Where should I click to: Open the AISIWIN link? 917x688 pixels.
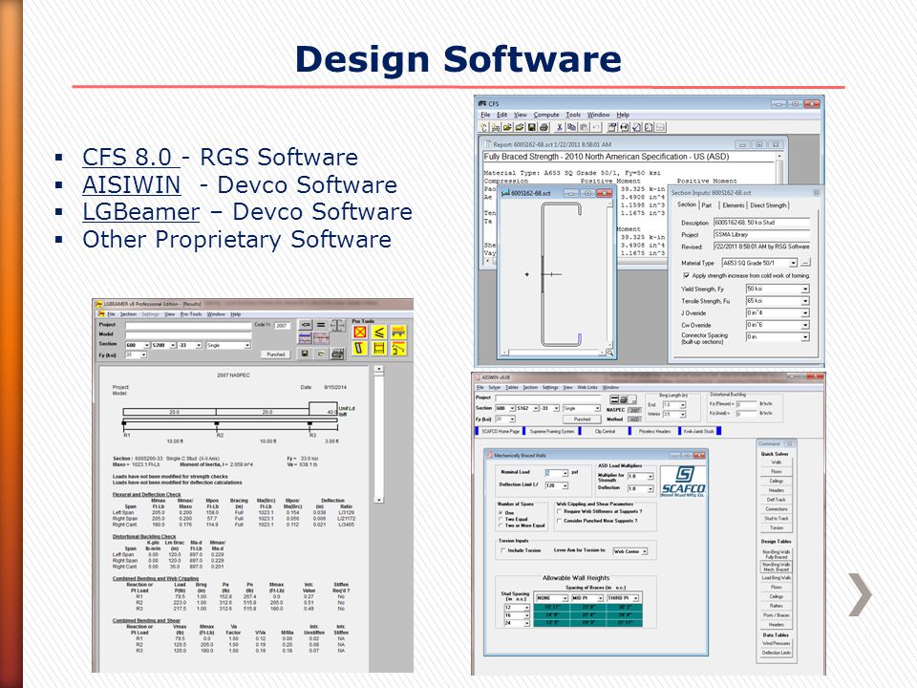(132, 184)
